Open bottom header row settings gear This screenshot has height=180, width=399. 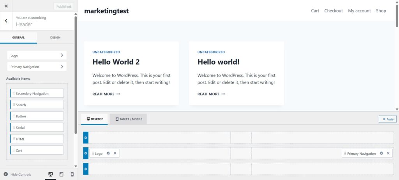[86, 169]
